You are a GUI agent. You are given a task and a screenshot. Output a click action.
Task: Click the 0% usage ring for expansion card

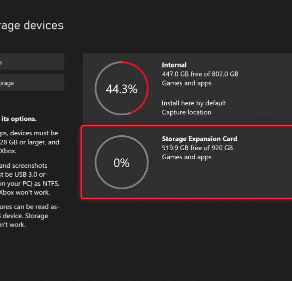122,162
